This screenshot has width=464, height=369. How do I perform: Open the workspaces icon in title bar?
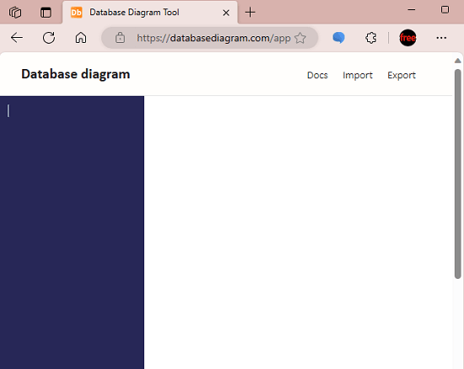(15, 13)
